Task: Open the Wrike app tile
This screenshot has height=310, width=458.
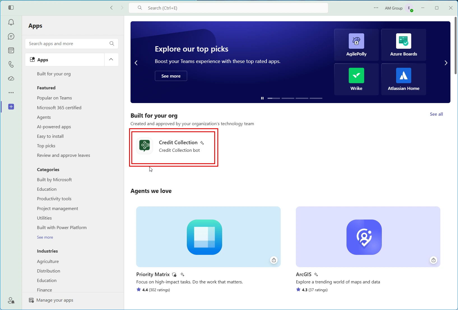Action: (356, 79)
